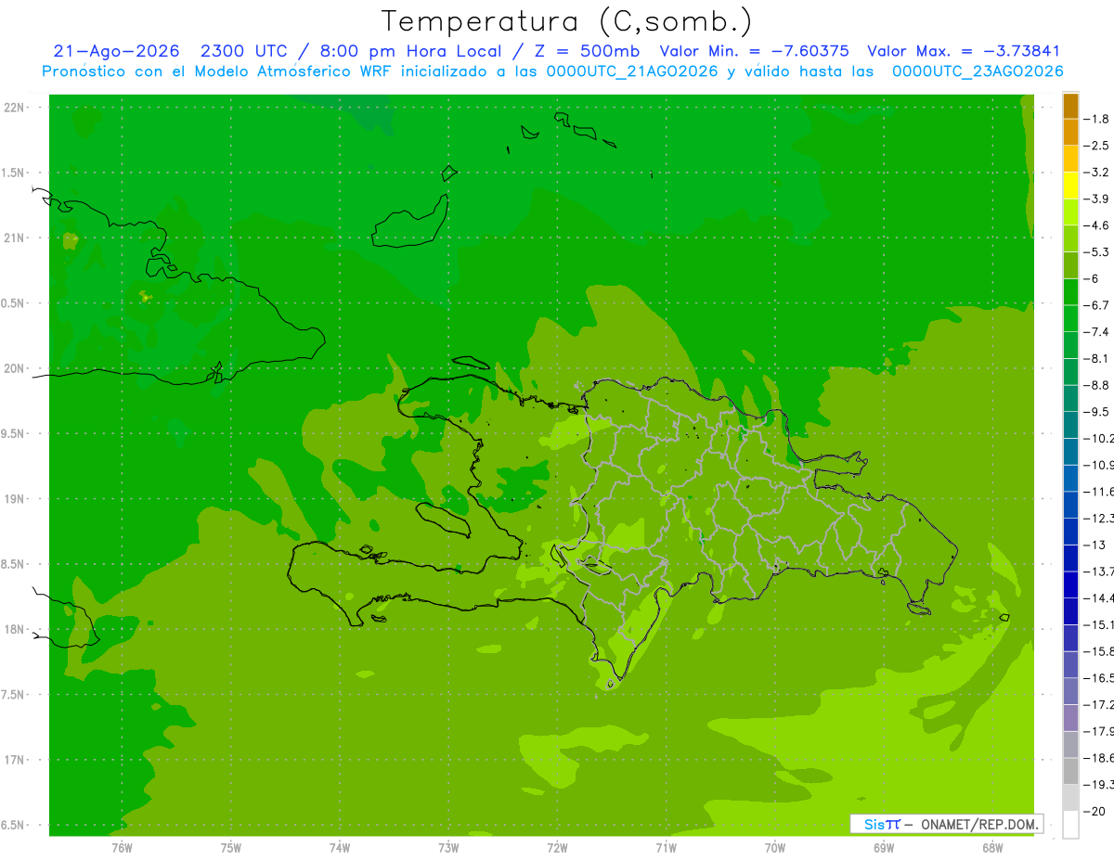Image resolution: width=1114 pixels, height=860 pixels.
Task: Click the '-3.2' colorbar value
Action: click(1097, 173)
